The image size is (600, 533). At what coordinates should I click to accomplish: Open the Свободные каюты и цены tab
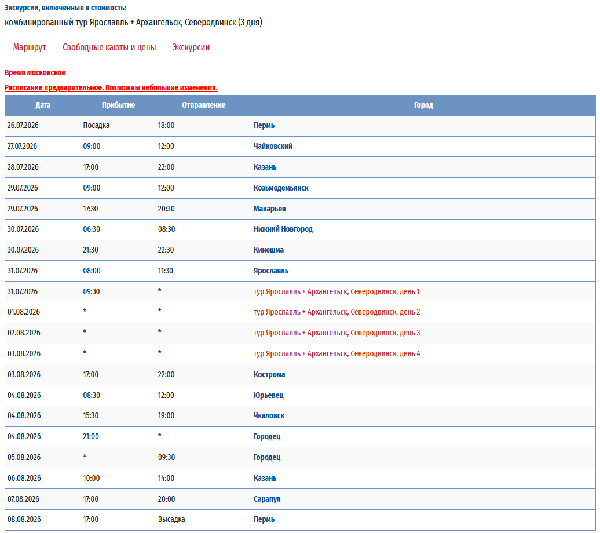109,48
